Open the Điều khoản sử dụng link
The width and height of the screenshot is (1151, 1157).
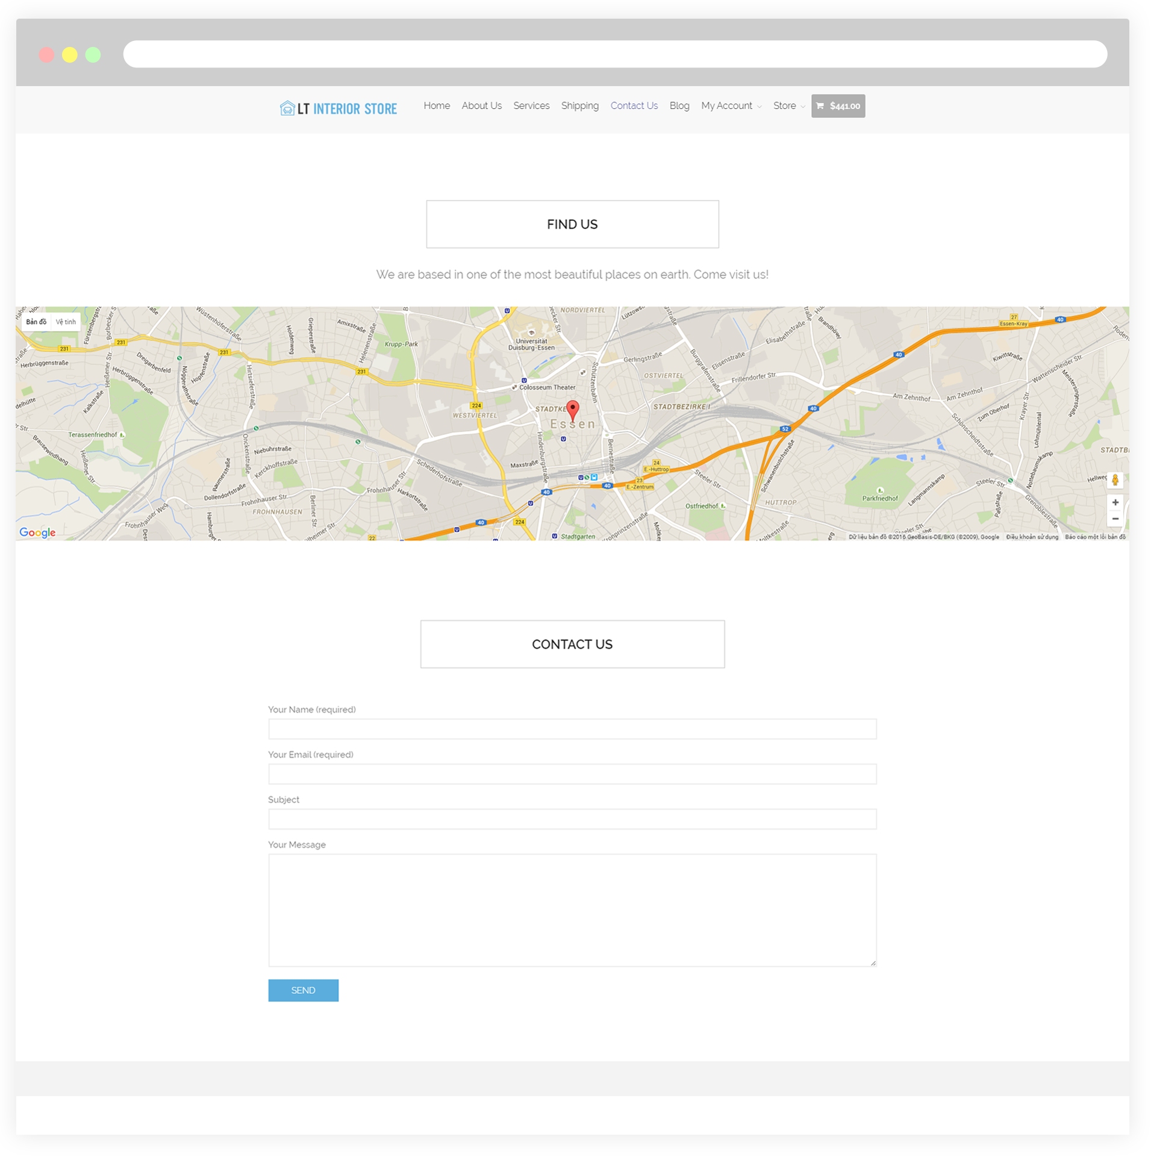tap(1032, 537)
